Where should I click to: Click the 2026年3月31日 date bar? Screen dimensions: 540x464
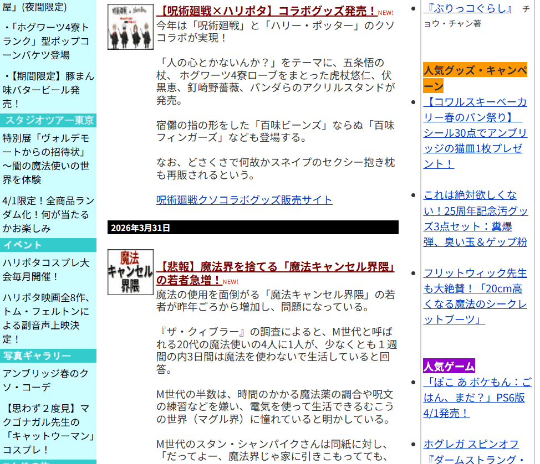(x=253, y=228)
